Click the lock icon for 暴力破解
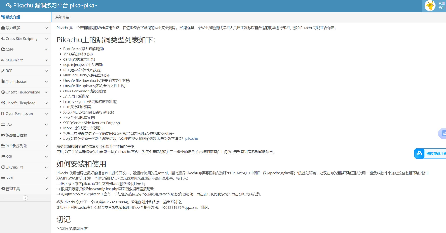The image size is (446, 233). [3, 28]
